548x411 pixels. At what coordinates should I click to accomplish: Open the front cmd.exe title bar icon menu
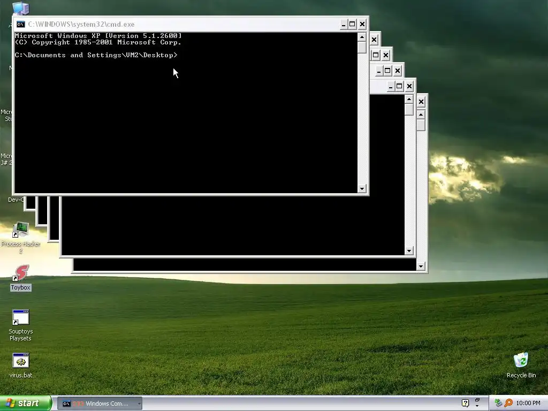click(21, 24)
